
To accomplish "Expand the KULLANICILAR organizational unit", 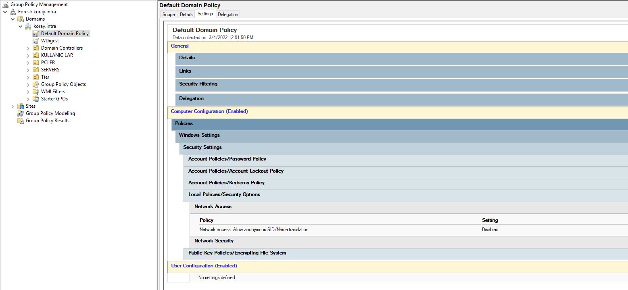I will (28, 55).
